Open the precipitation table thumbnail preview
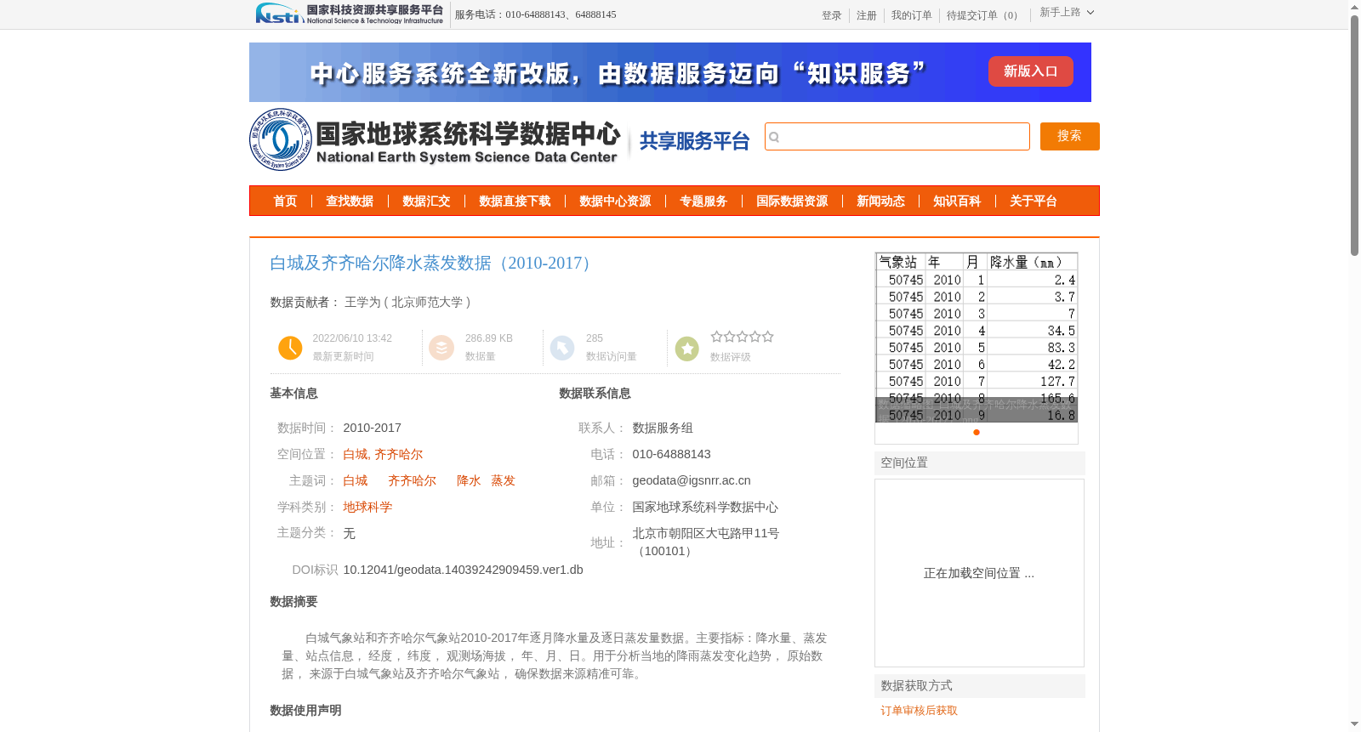Image resolution: width=1361 pixels, height=732 pixels. (x=977, y=338)
